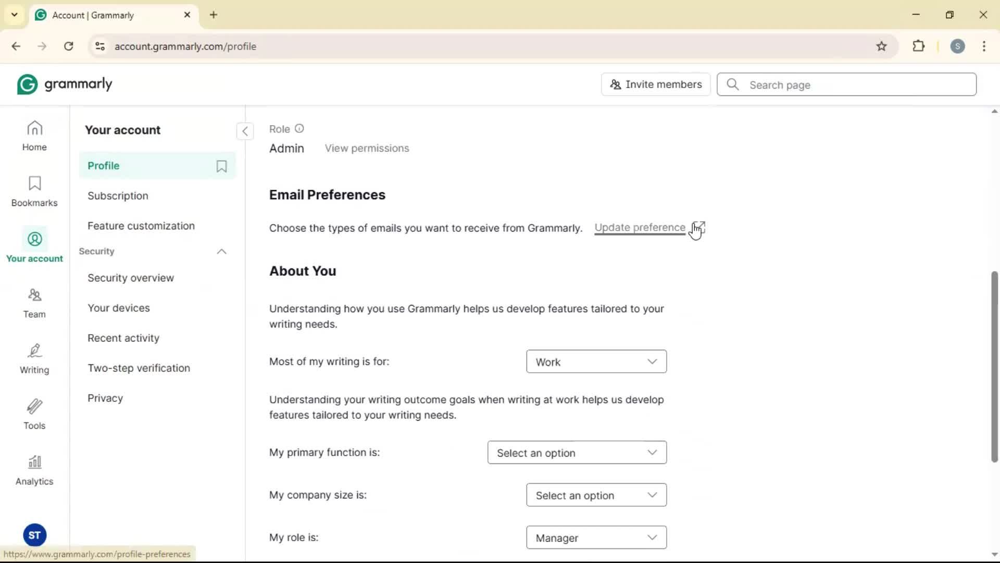Open the Home sidebar icon
Image resolution: width=1000 pixels, height=563 pixels.
(x=34, y=136)
